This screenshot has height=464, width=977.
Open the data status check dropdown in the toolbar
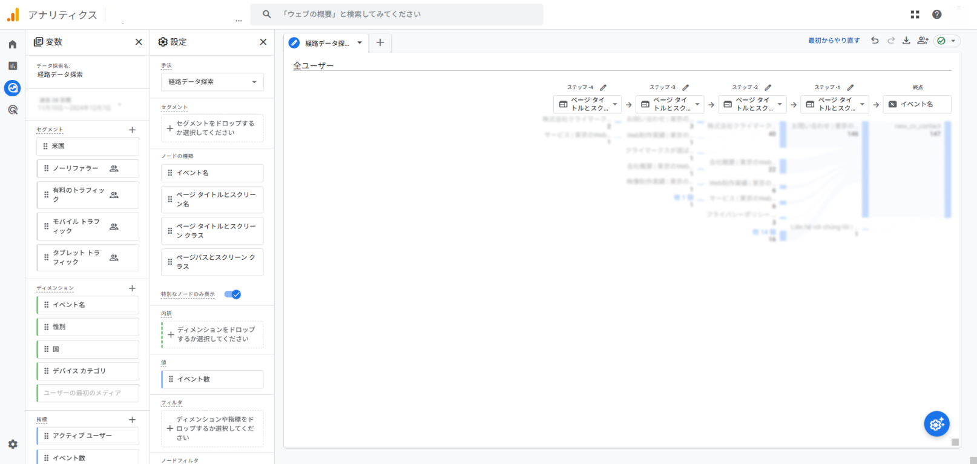[947, 41]
